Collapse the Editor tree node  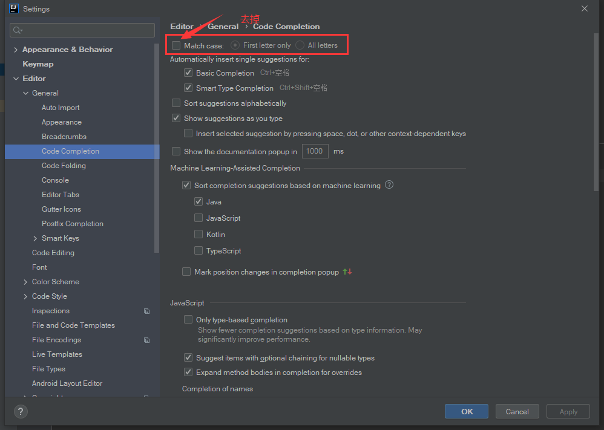[16, 79]
